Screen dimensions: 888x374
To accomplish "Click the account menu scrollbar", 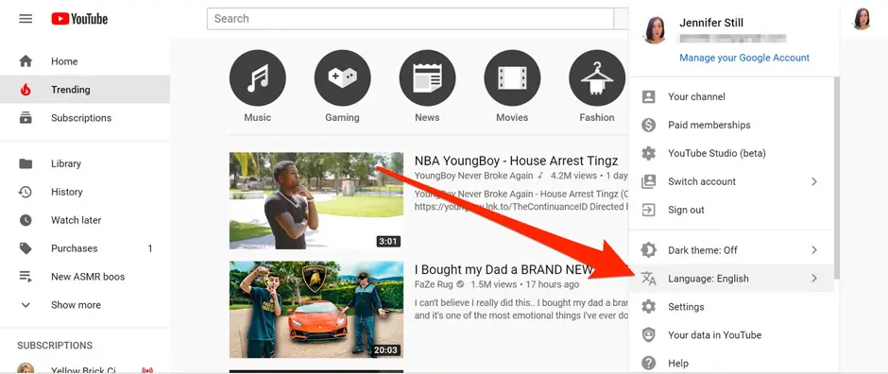I will pyautogui.click(x=836, y=178).
